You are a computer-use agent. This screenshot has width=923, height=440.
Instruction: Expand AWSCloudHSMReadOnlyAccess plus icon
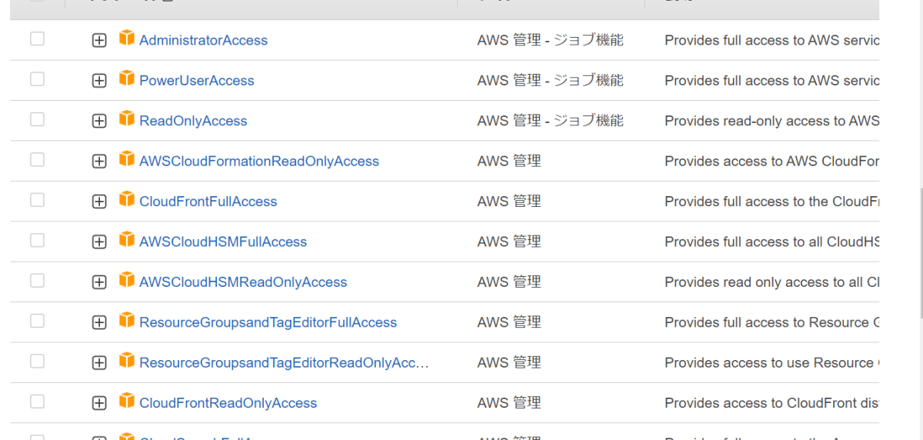(98, 282)
